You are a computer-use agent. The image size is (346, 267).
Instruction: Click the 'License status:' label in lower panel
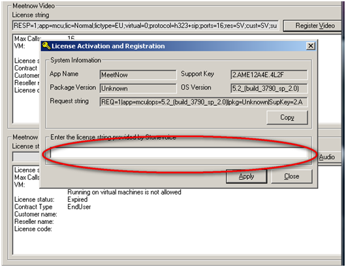tap(34, 200)
